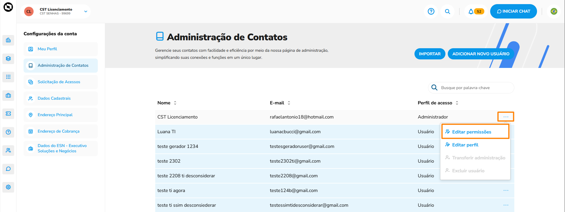Click the gear settings icon in left sidebar

pyautogui.click(x=8, y=187)
